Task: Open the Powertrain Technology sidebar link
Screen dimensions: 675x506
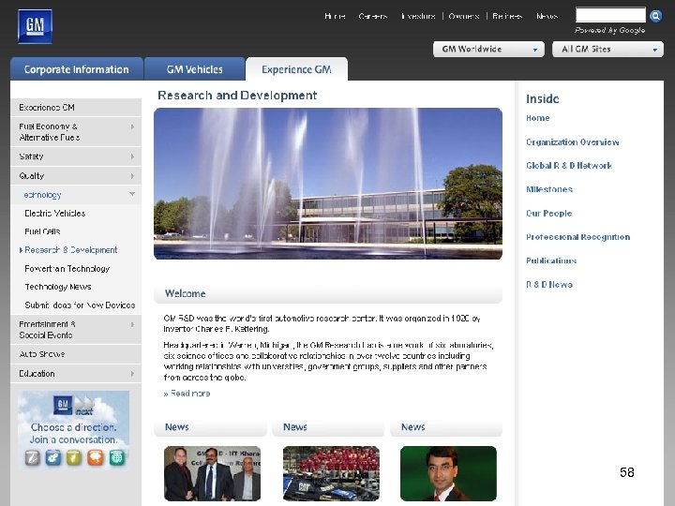Action: (x=67, y=269)
